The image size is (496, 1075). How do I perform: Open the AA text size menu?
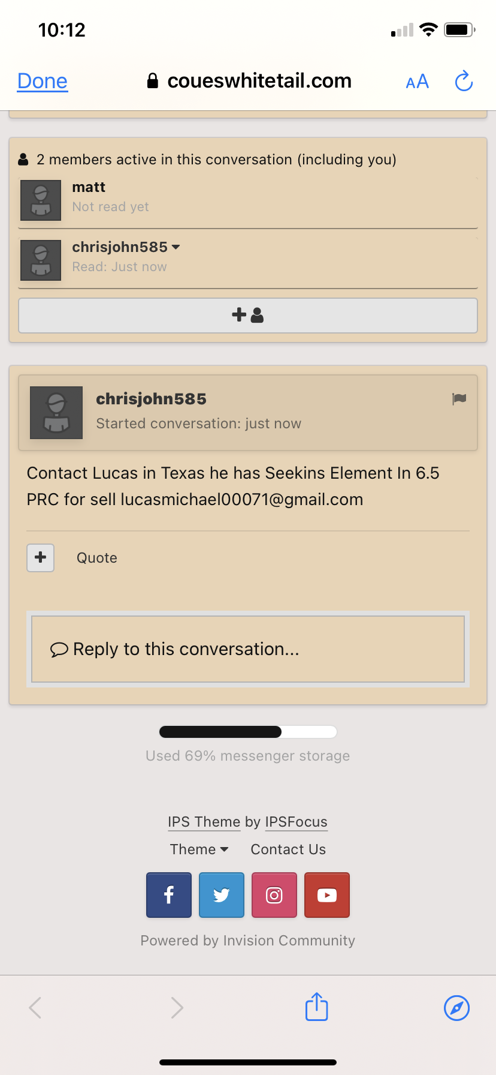tap(418, 82)
